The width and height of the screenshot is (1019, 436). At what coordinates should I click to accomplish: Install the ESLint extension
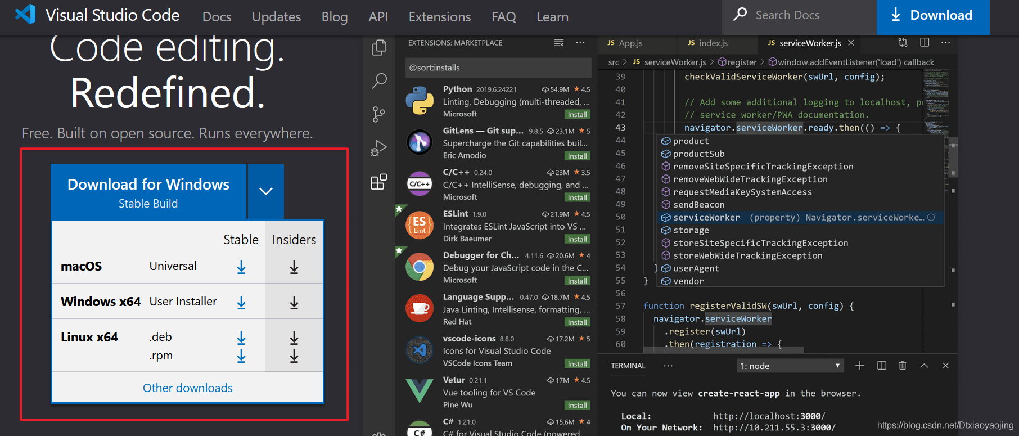point(578,239)
